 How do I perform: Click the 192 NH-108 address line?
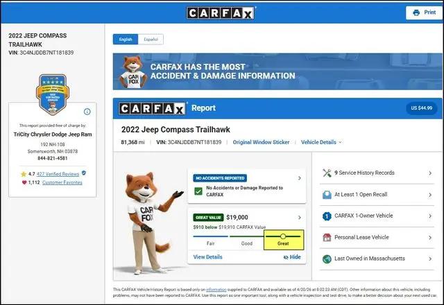[x=53, y=145]
